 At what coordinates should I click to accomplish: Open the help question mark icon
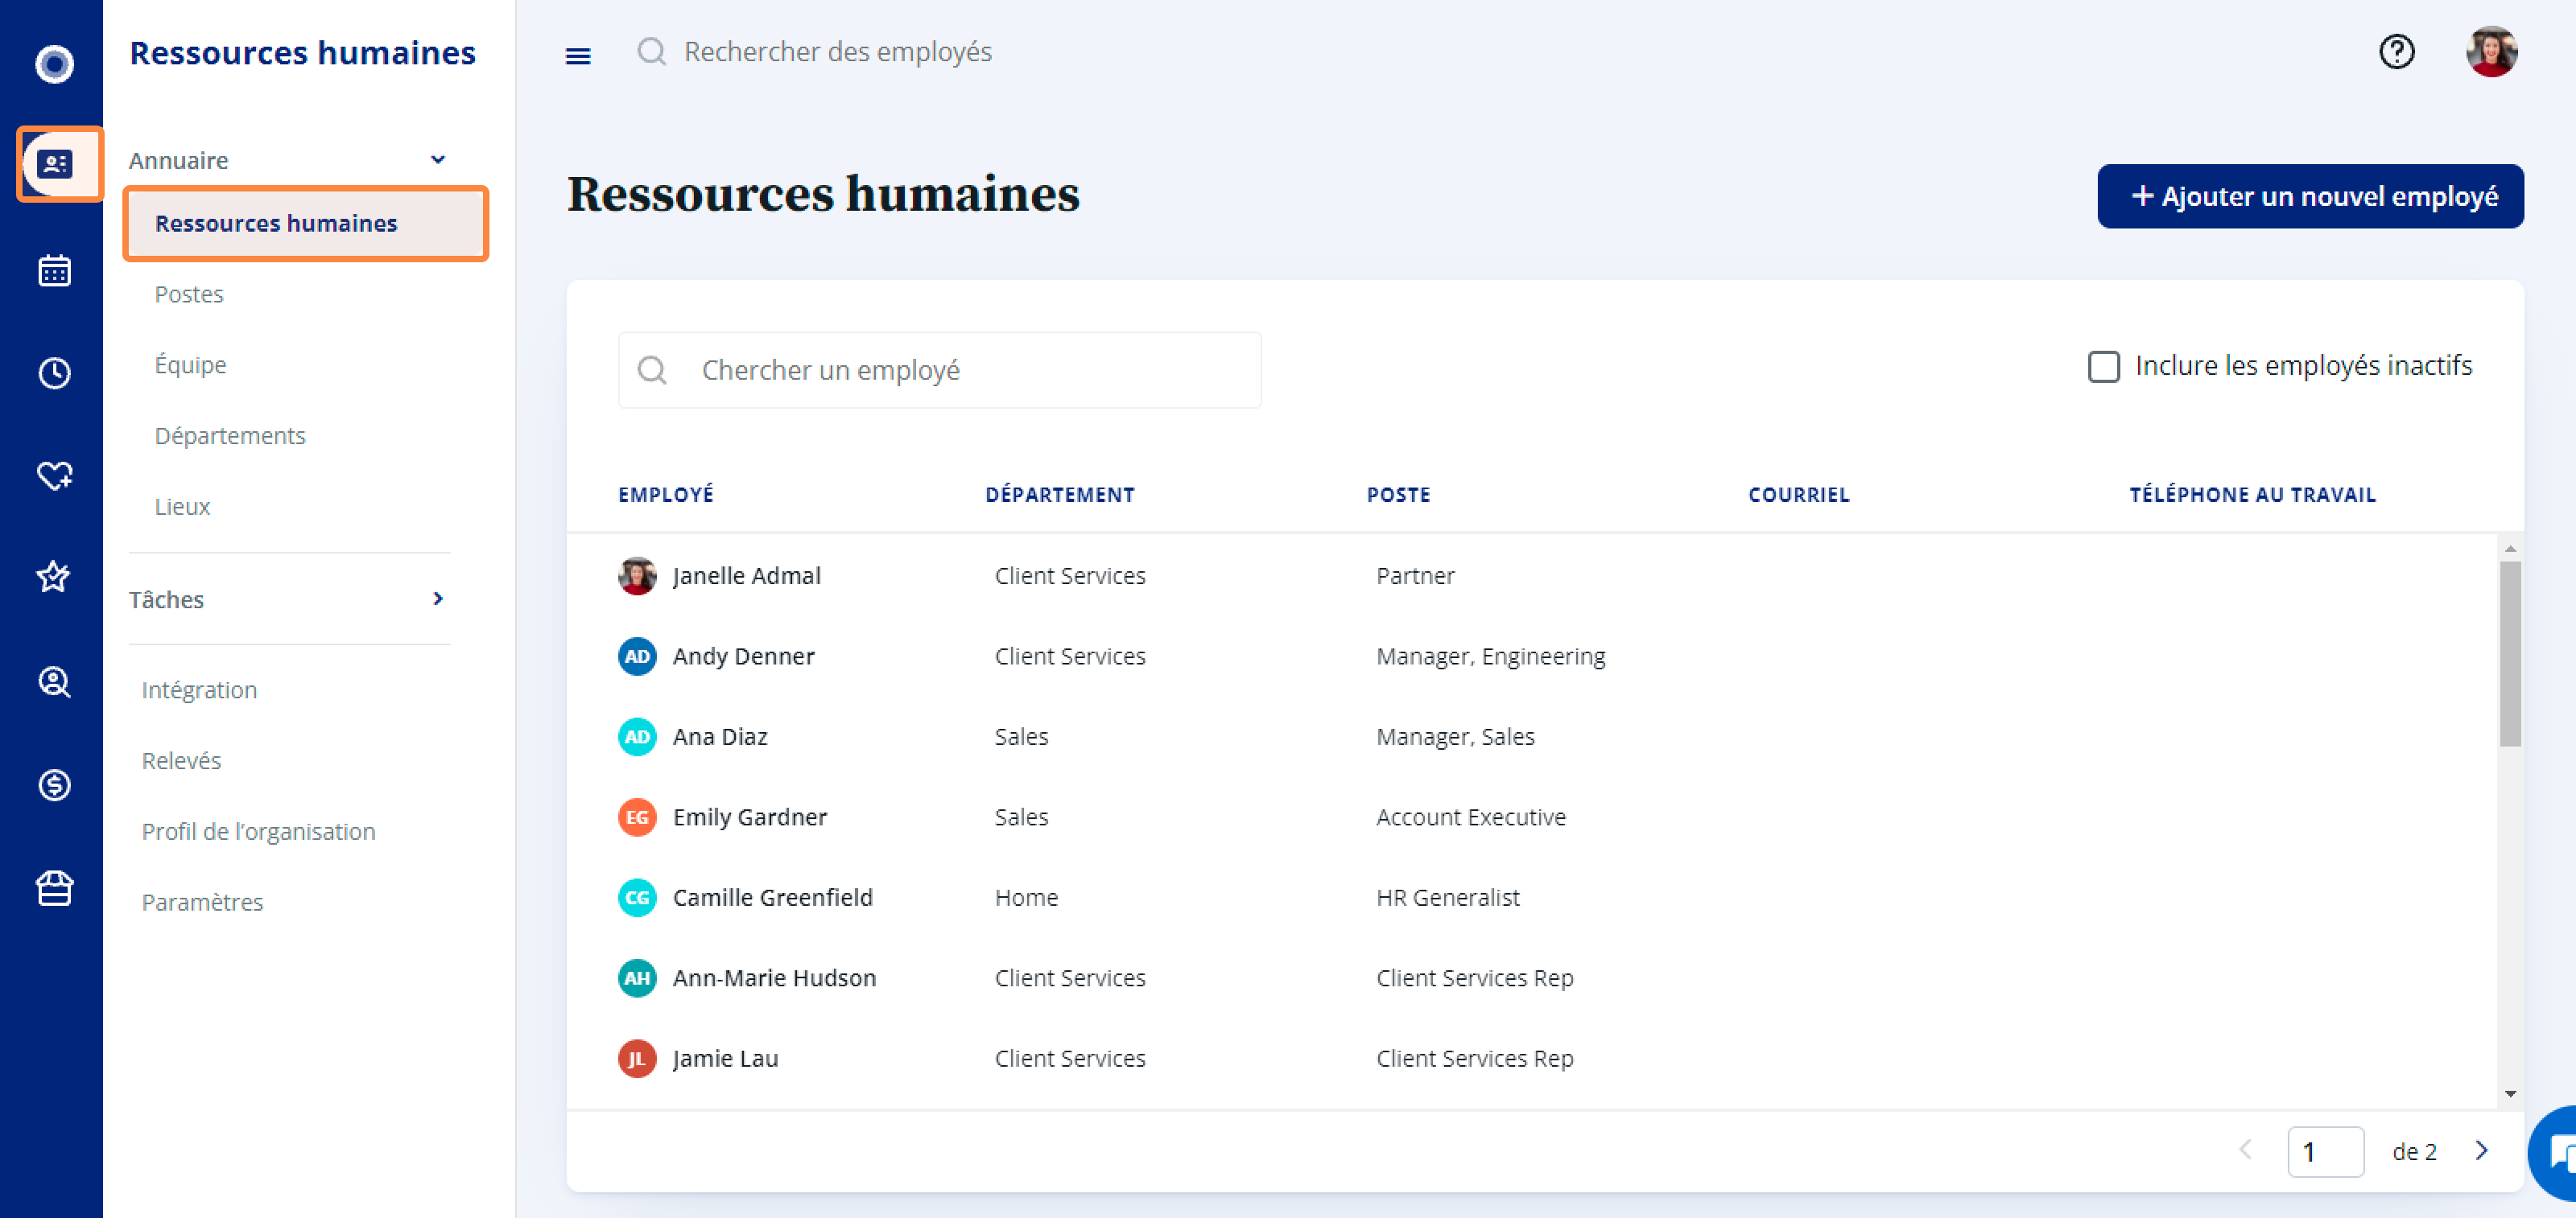point(2396,51)
